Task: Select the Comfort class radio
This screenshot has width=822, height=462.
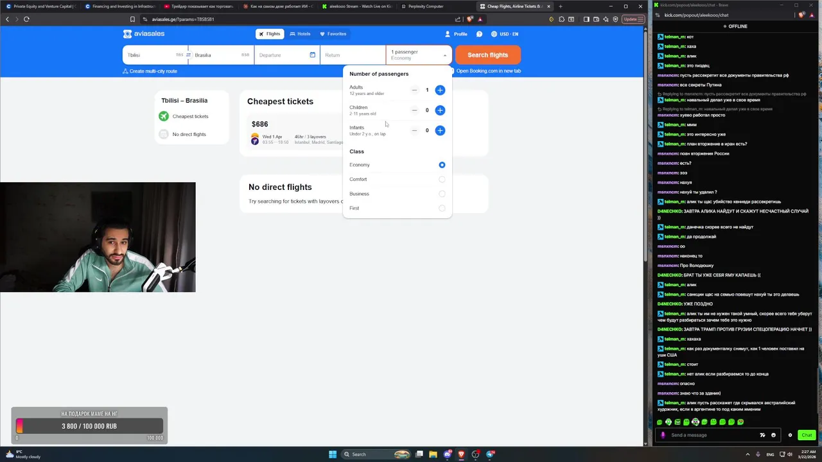Action: coord(442,180)
